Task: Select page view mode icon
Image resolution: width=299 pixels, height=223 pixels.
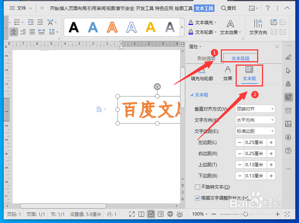Action: [151, 214]
